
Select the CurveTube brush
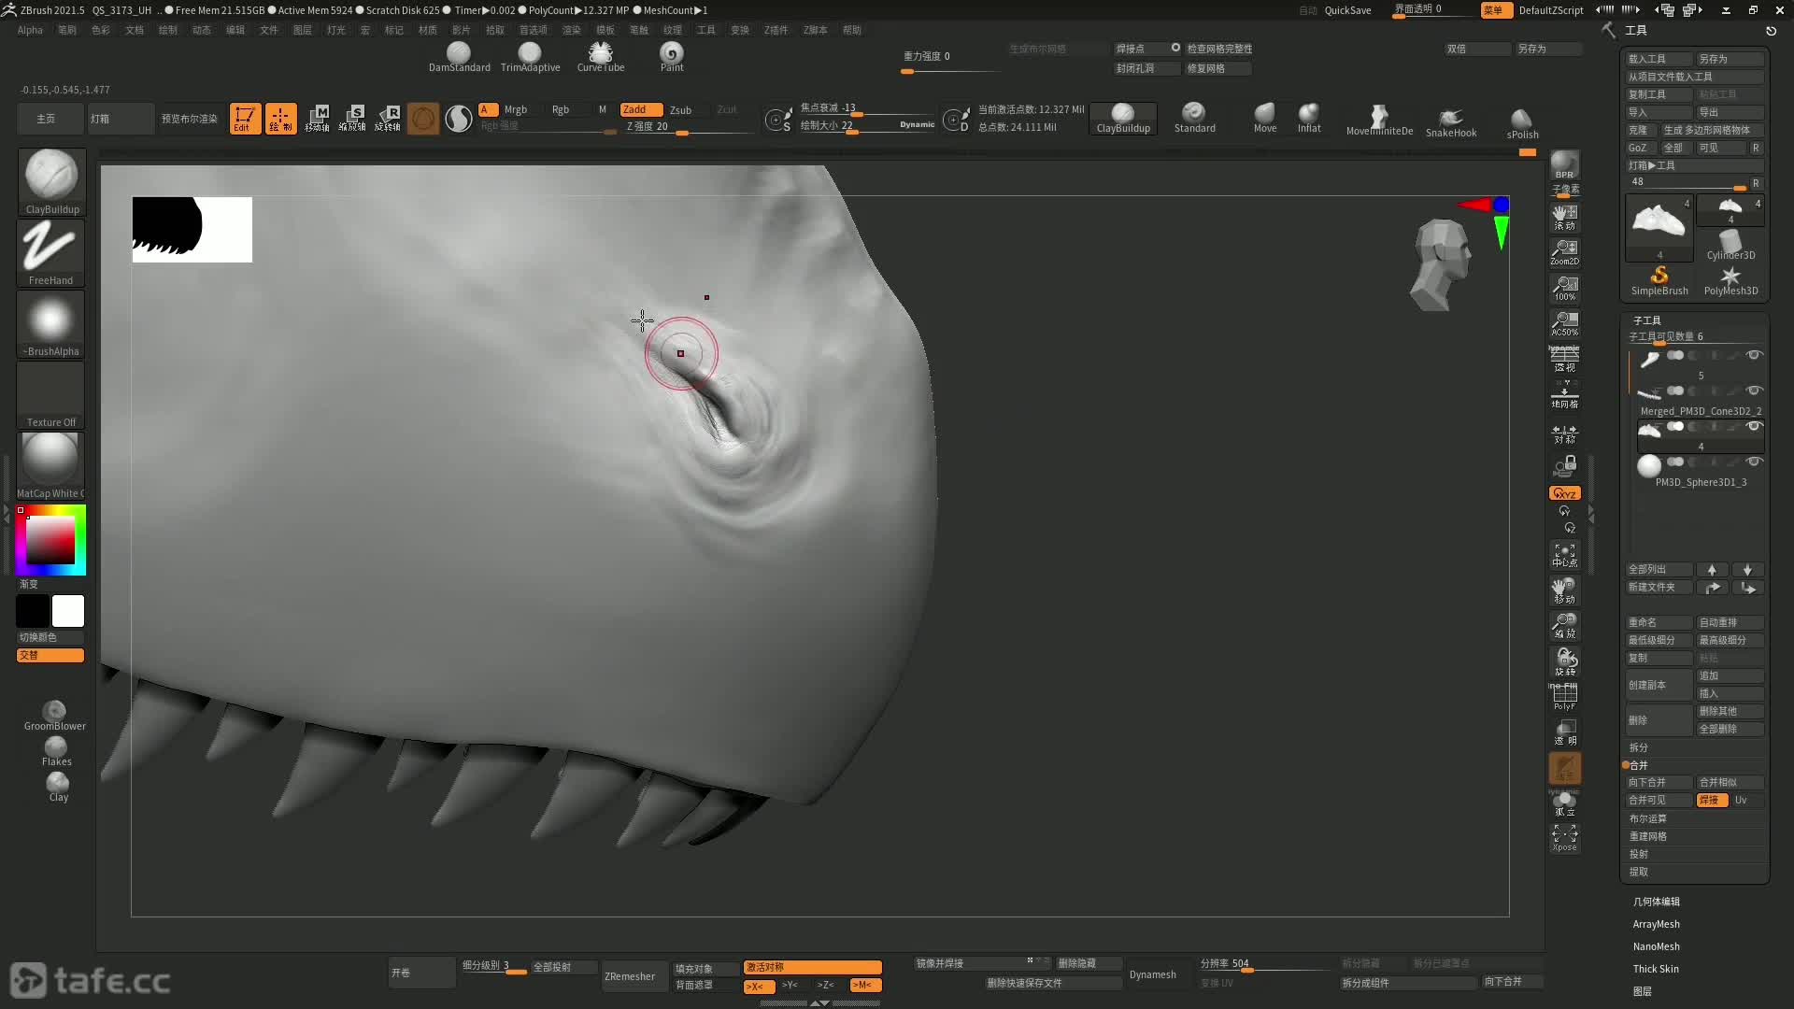tap(601, 57)
